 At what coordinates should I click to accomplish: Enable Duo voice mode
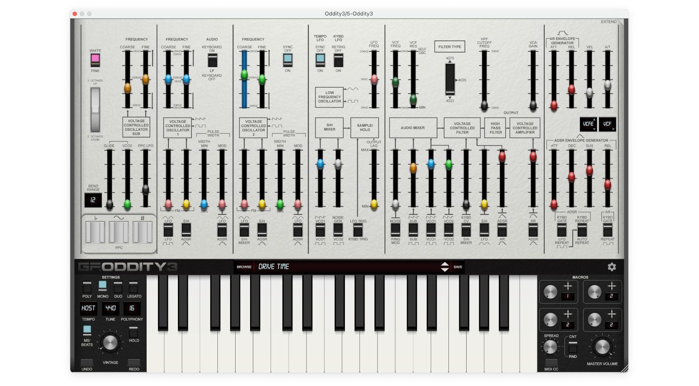[118, 287]
